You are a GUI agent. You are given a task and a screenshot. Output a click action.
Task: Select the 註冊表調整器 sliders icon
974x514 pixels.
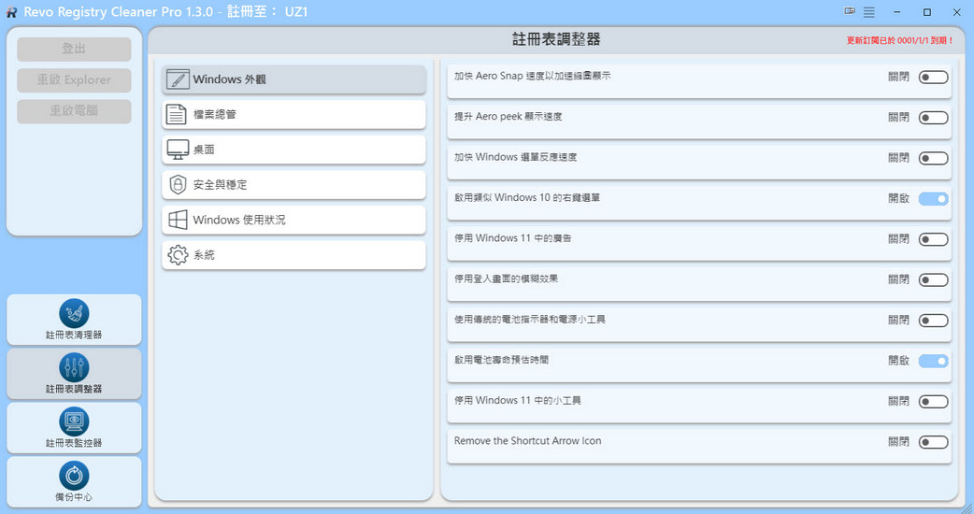click(74, 367)
